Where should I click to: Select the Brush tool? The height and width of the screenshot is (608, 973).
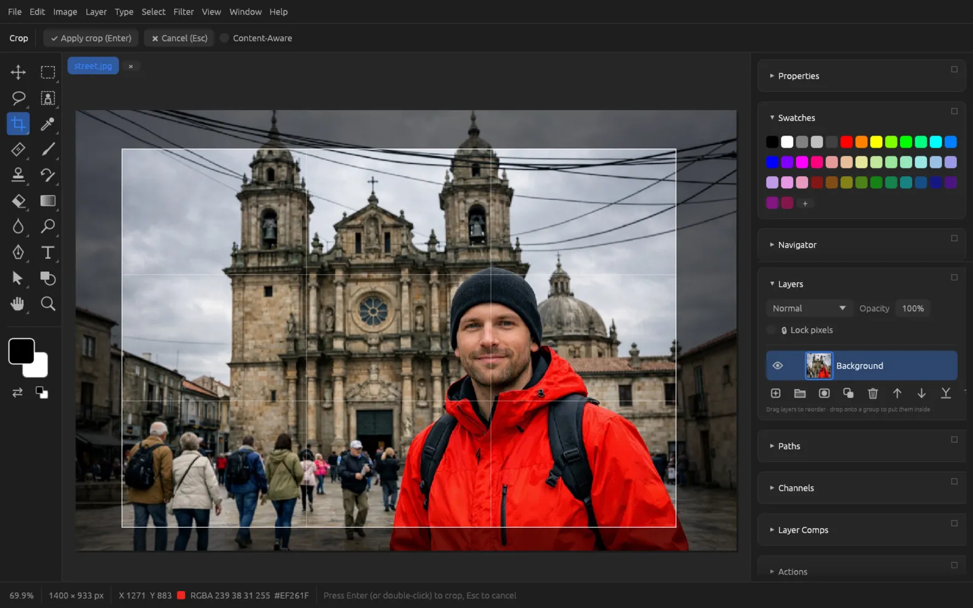[x=47, y=150]
